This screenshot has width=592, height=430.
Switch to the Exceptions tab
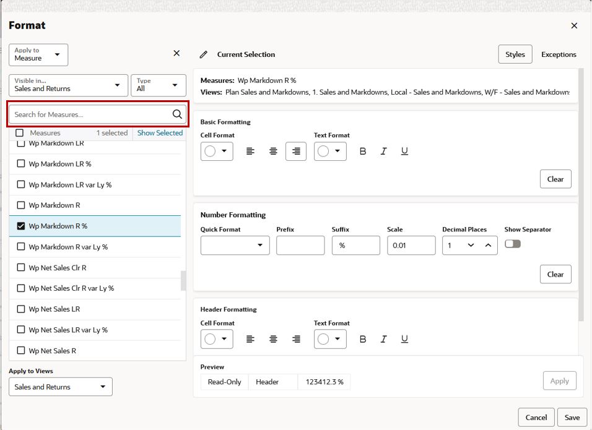pos(559,54)
